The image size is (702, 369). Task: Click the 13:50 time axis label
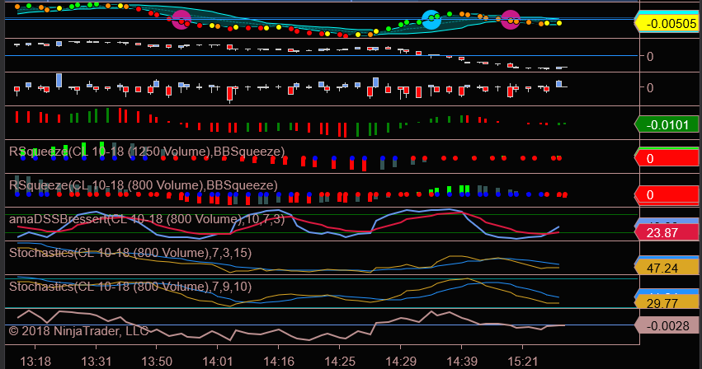click(x=157, y=361)
